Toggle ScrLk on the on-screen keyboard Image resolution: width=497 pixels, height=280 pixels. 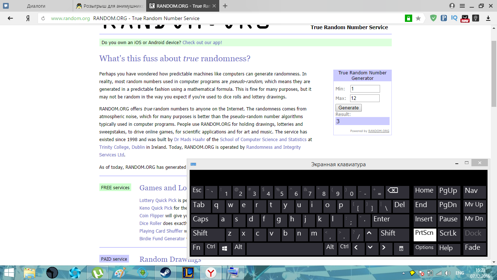pyautogui.click(x=450, y=235)
